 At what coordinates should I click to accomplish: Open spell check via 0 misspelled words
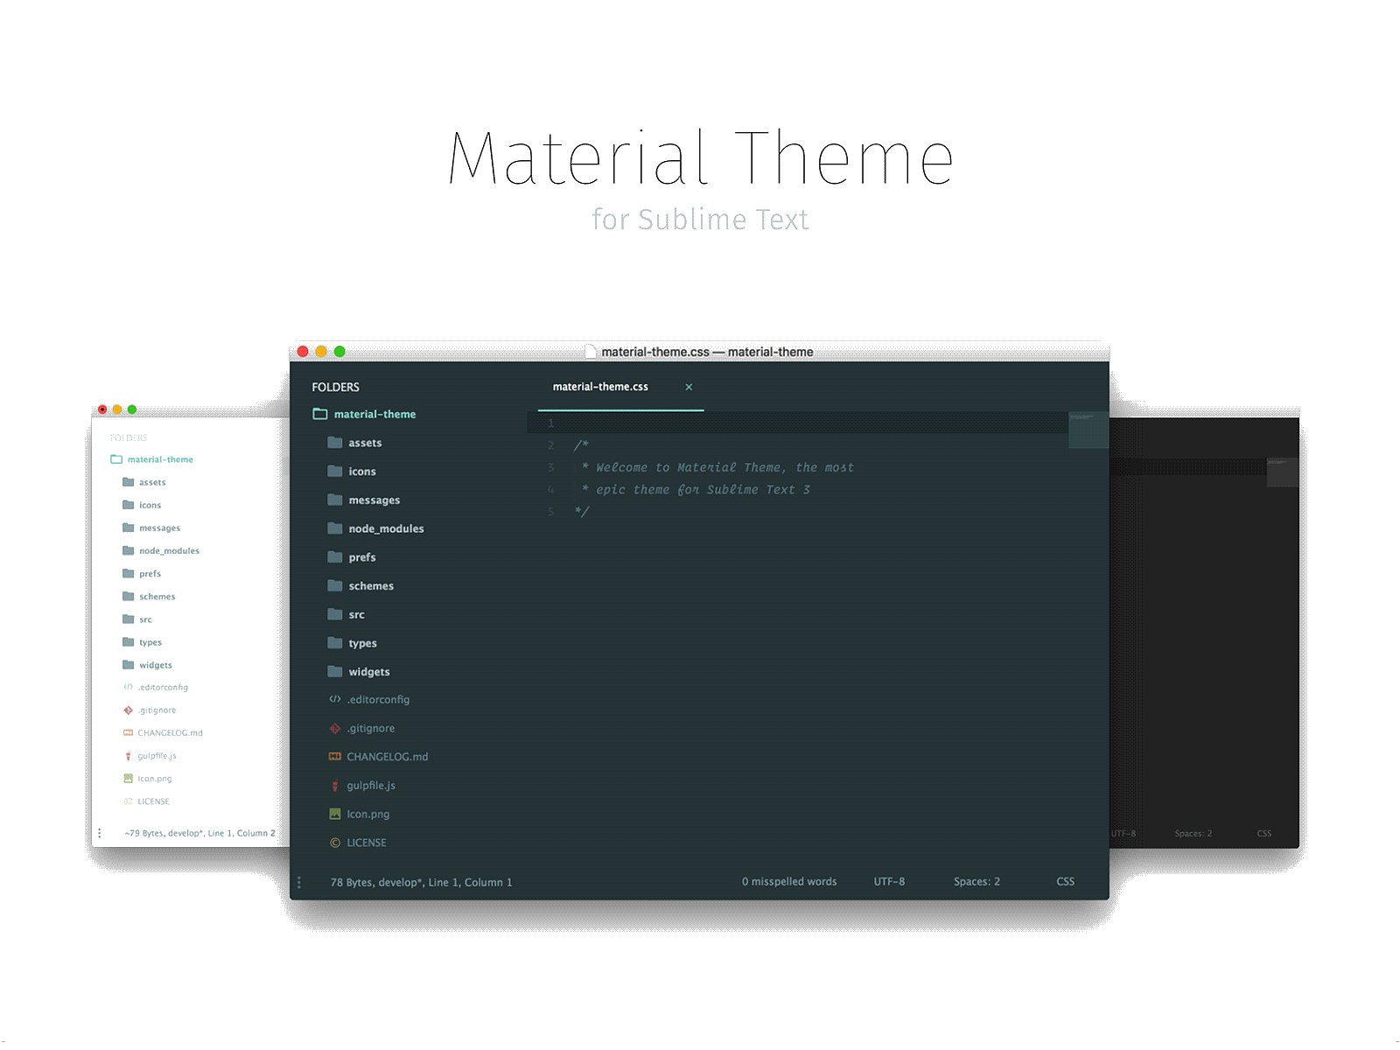(x=789, y=882)
